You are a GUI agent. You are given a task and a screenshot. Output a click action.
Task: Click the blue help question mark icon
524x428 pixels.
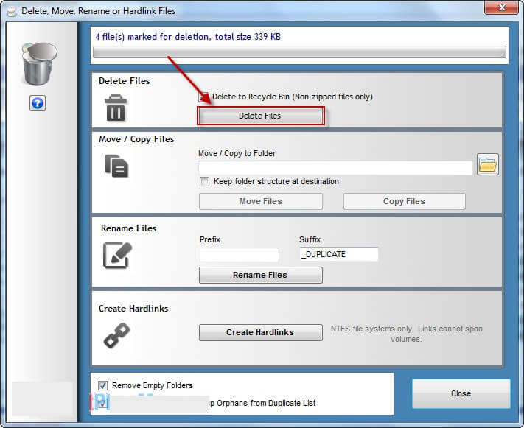pyautogui.click(x=38, y=103)
